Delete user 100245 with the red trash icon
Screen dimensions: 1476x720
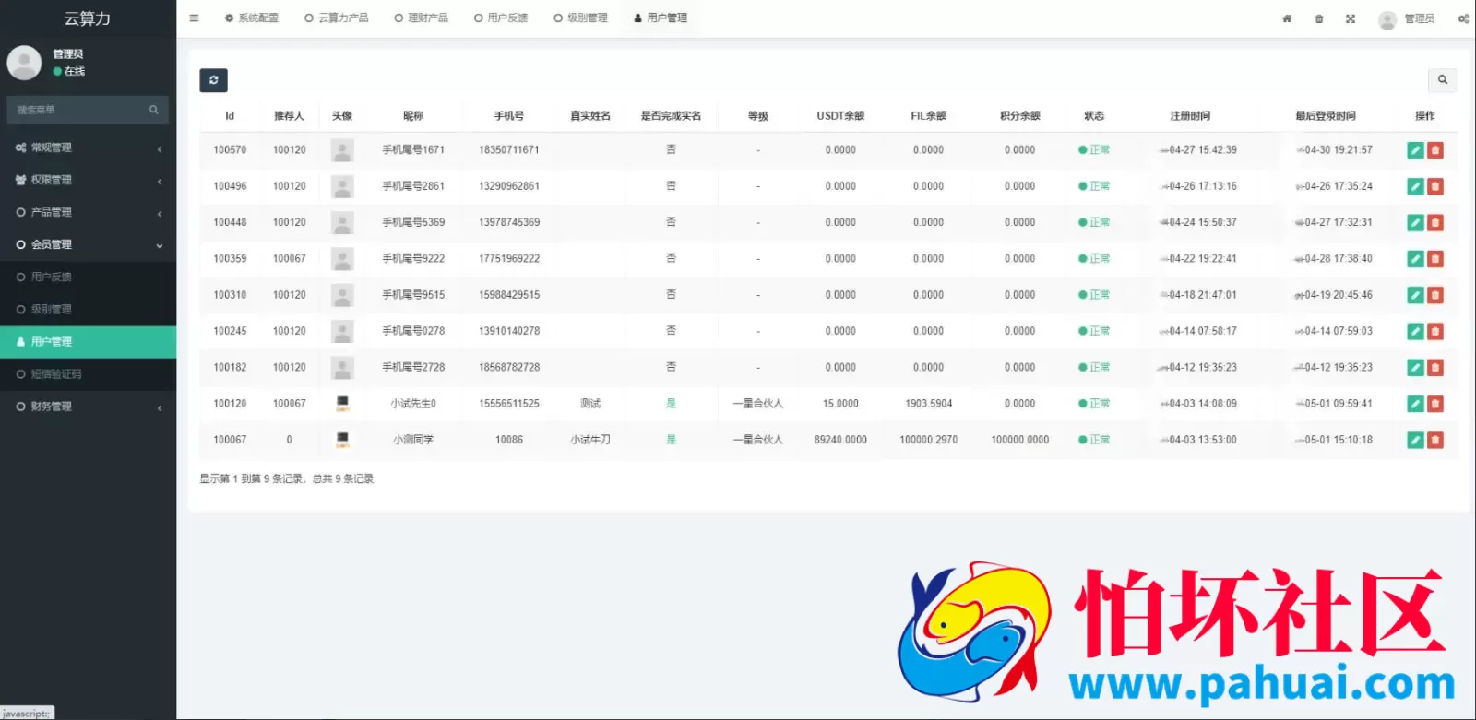click(1435, 331)
